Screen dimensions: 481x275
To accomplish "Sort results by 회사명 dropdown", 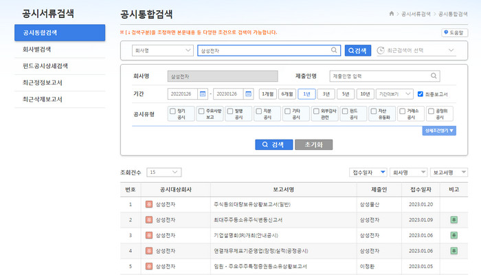I will pyautogui.click(x=408, y=173).
